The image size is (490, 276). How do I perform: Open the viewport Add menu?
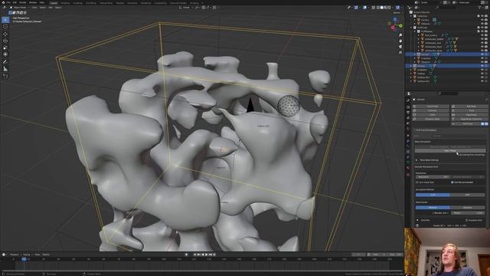[51, 7]
